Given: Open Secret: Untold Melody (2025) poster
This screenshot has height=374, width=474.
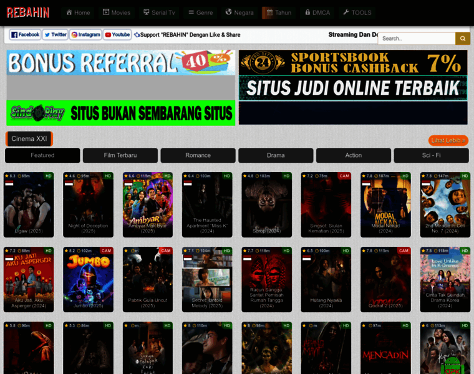Looking at the screenshot, I should click(207, 280).
